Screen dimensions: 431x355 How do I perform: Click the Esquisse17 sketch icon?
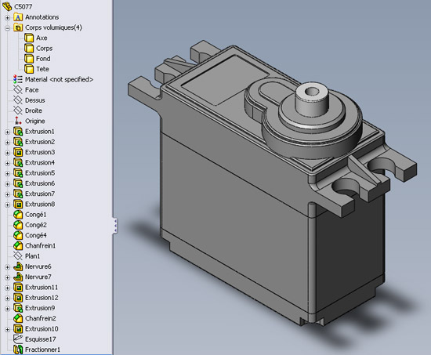click(x=18, y=339)
